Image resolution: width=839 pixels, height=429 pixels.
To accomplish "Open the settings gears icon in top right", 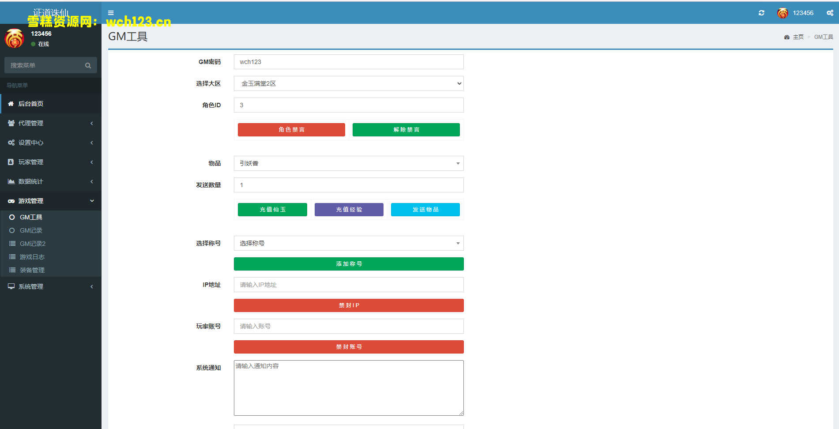I will (830, 13).
